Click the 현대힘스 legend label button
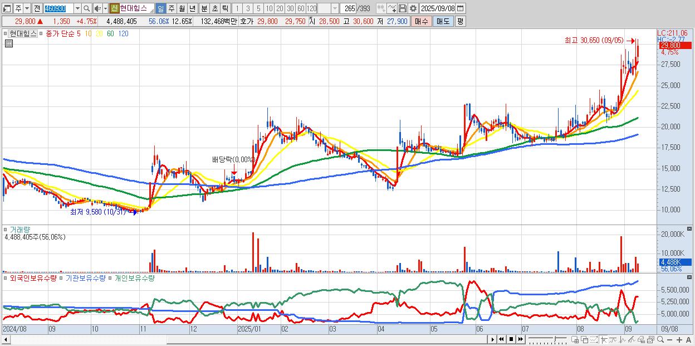 coord(22,33)
